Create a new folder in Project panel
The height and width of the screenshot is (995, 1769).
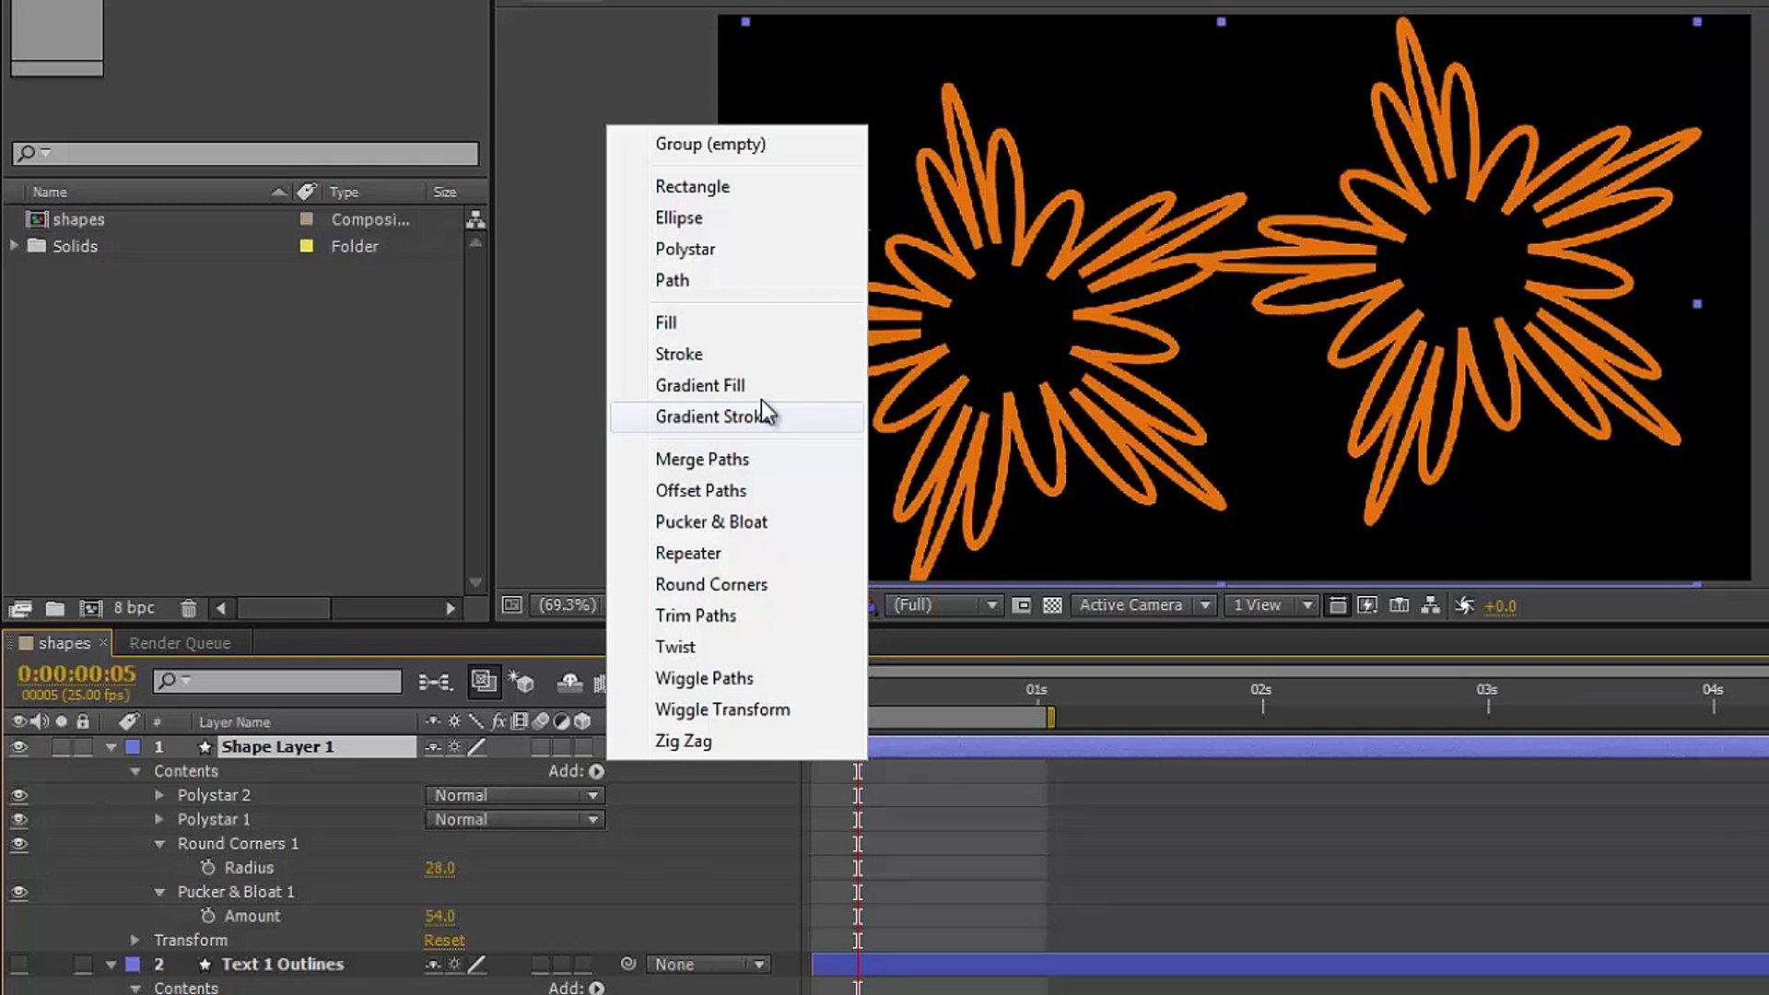tap(55, 608)
